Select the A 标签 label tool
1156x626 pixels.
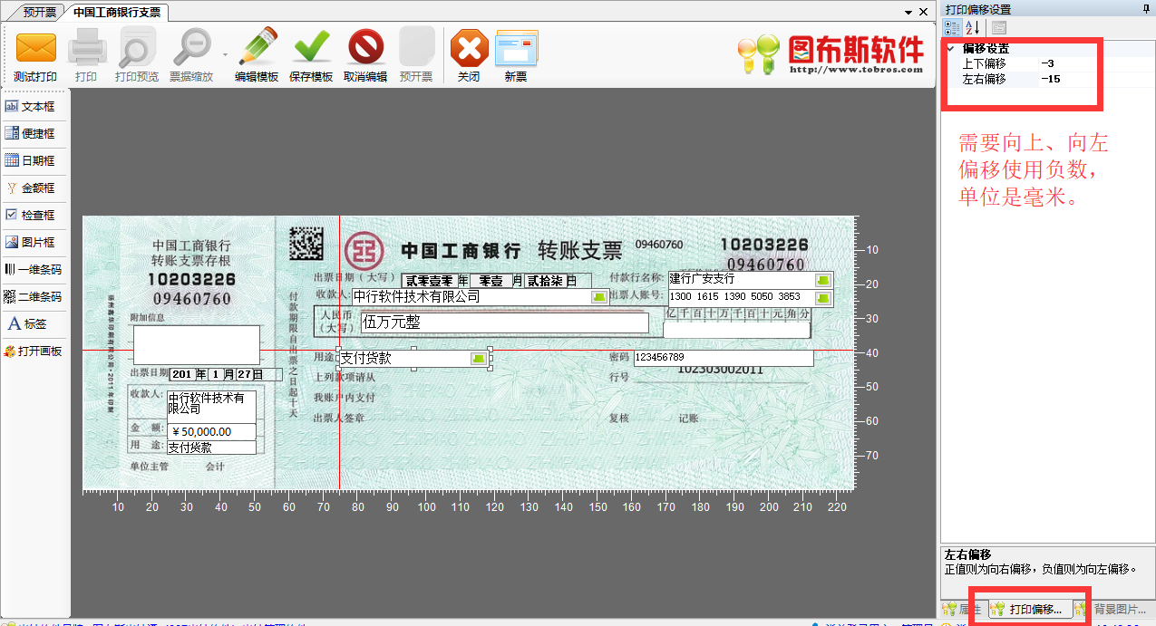[x=36, y=323]
